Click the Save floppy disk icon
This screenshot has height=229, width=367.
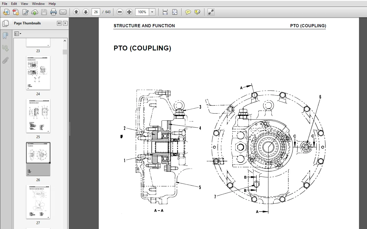click(x=44, y=12)
